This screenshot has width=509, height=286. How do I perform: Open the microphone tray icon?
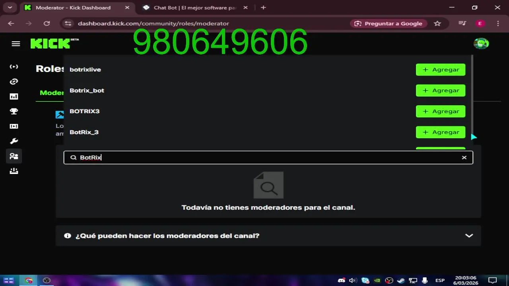(424, 280)
